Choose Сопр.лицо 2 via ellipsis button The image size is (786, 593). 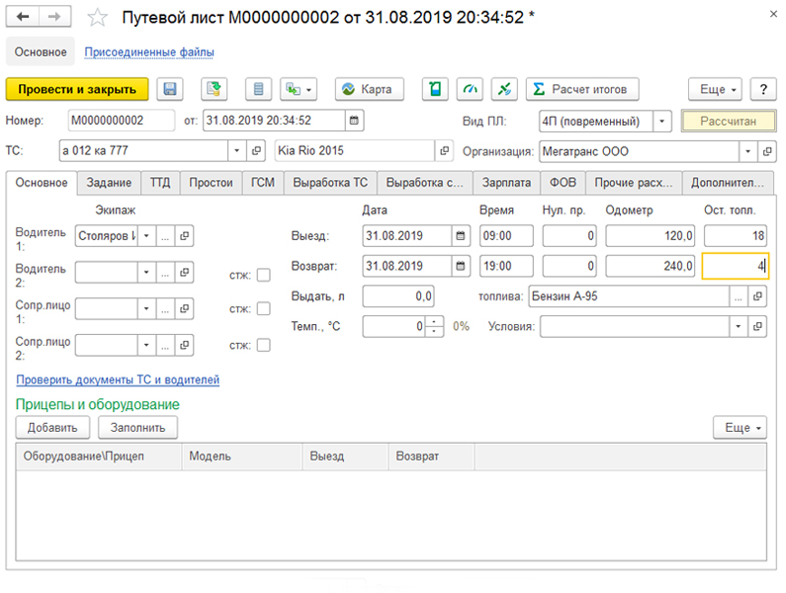point(165,345)
